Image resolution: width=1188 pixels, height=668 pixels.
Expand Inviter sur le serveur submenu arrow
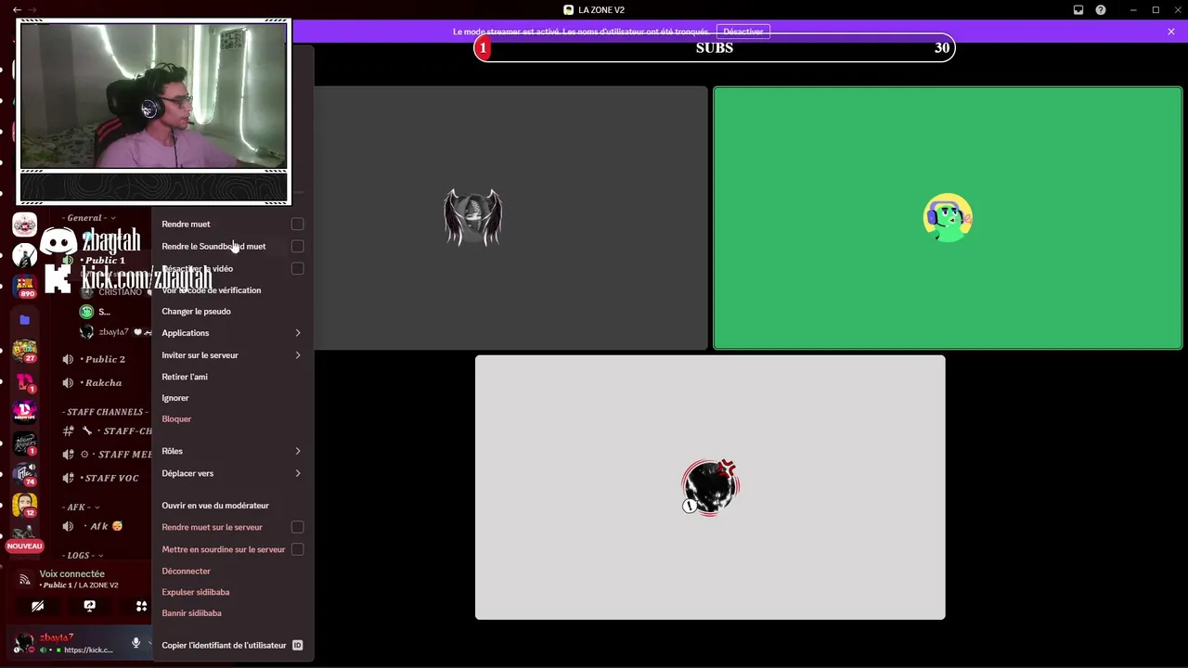298,355
